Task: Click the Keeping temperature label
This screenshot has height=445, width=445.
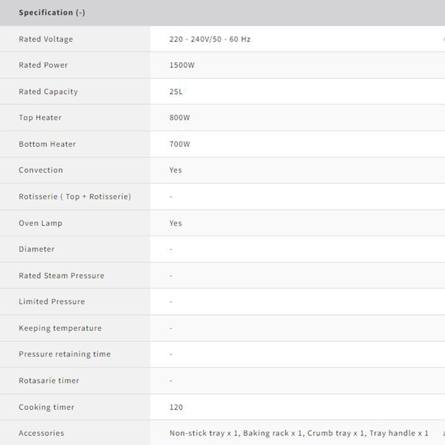Action: pyautogui.click(x=60, y=328)
